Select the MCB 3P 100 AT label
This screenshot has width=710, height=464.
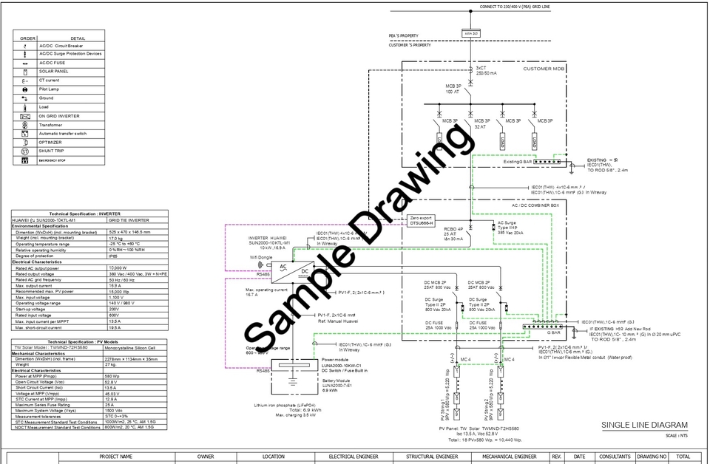coord(453,89)
